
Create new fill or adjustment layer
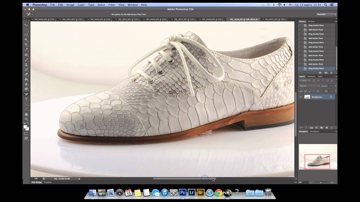(316, 128)
